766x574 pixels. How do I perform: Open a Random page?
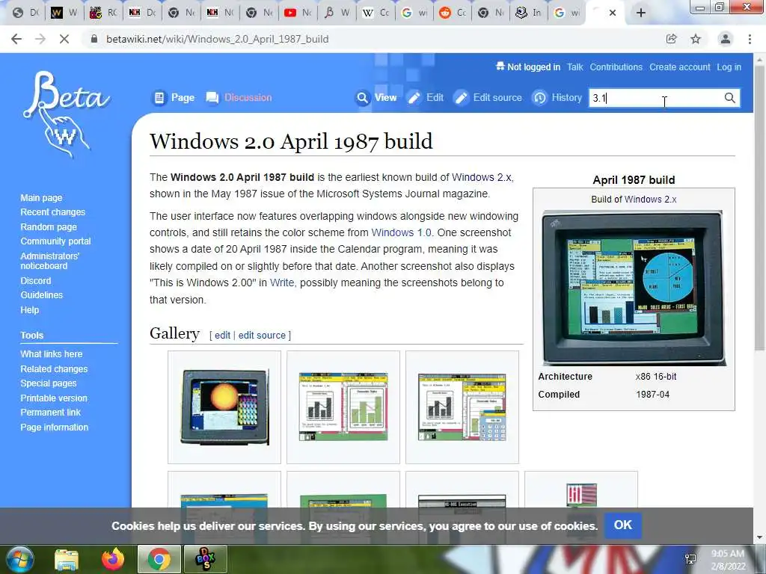(49, 226)
